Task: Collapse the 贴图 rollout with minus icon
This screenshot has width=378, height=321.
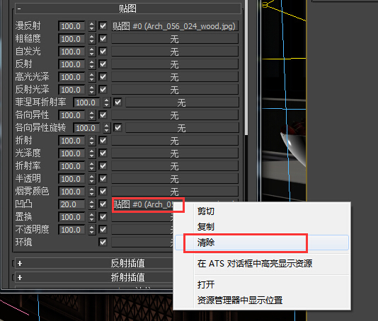Action: click(19, 9)
